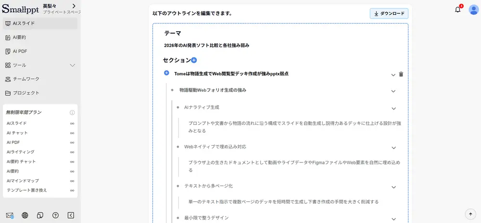Image resolution: width=481 pixels, height=223 pixels.
Task: Collapse the テキストから多ページ化 chevron
Action: (394, 187)
